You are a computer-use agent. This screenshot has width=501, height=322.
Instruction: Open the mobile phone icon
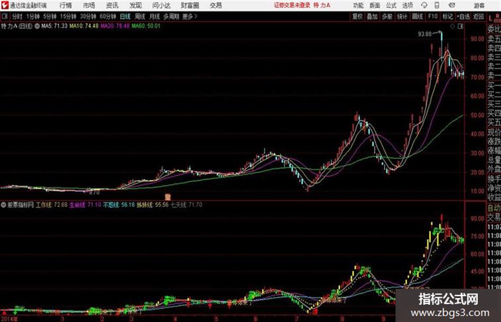tap(436, 5)
